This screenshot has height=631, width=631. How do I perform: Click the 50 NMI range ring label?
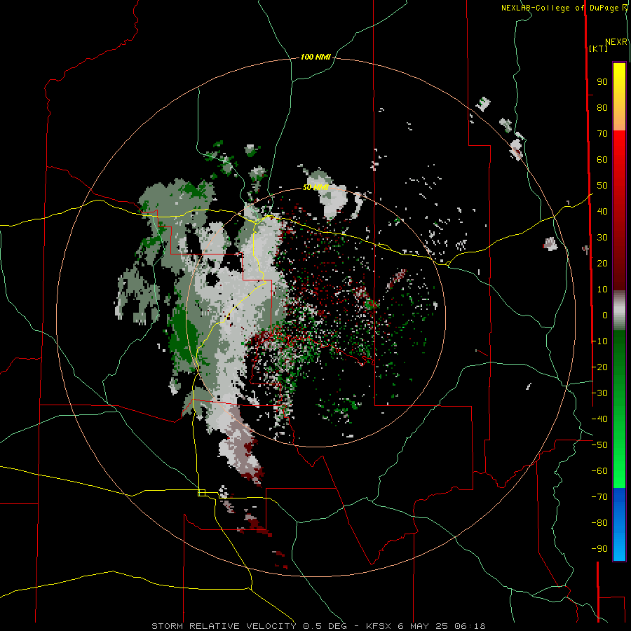[316, 187]
